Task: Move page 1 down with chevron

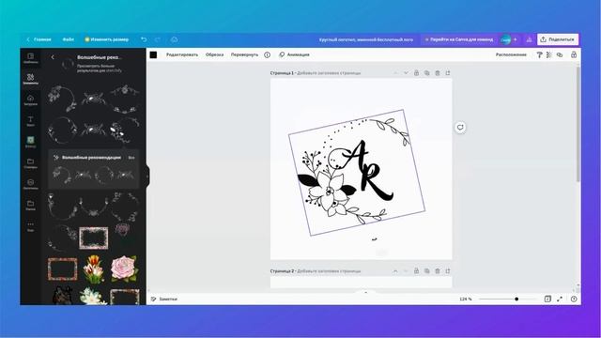Action: click(x=406, y=73)
